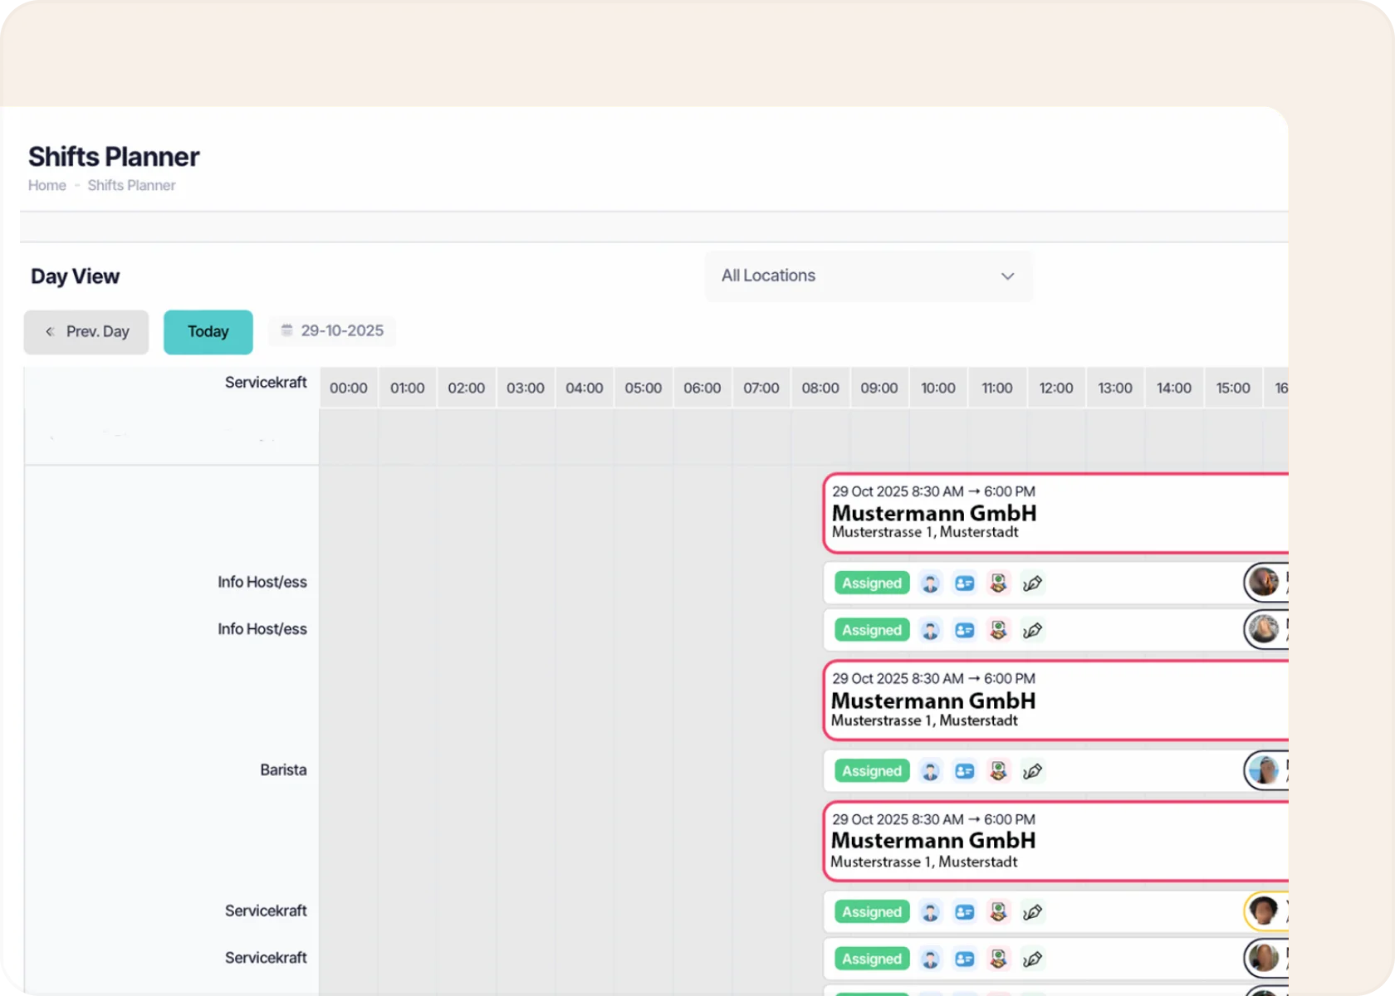This screenshot has height=996, width=1395.
Task: Select the Barista row's employee avatar
Action: (1264, 770)
